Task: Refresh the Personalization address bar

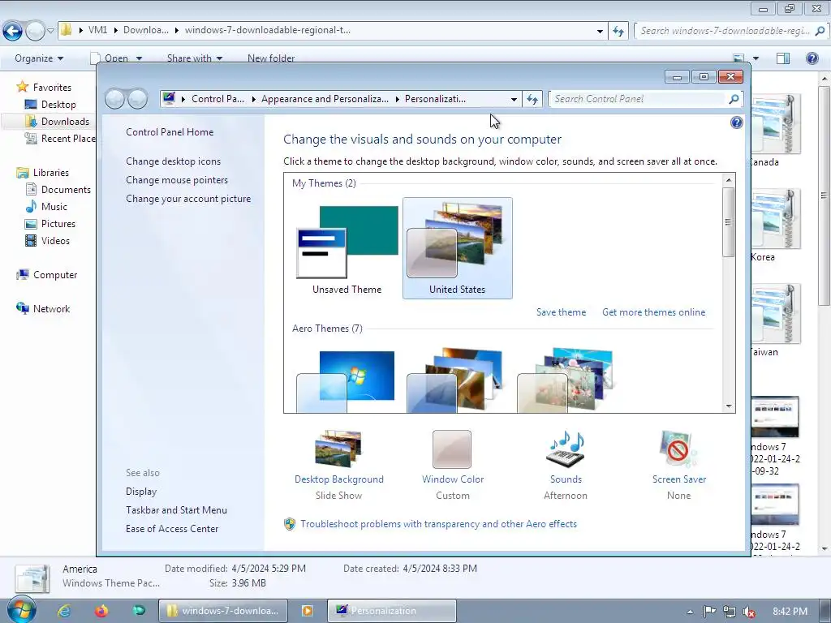Action: [532, 99]
